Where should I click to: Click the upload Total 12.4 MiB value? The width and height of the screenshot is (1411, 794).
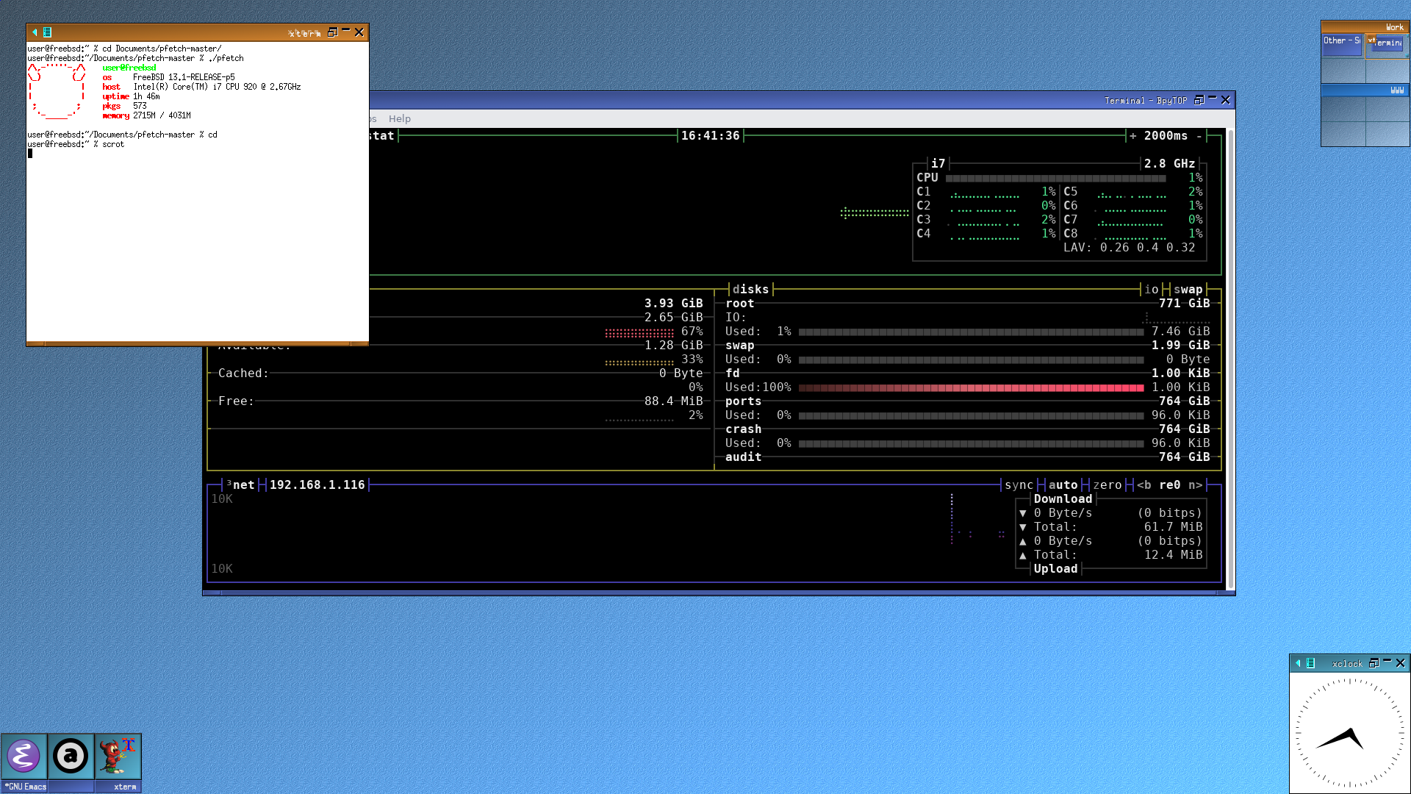coord(1173,555)
